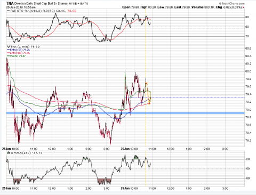The width and height of the screenshot is (256, 195).
Task: Click the red down-arrow change indicator
Action: (x=243, y=7)
